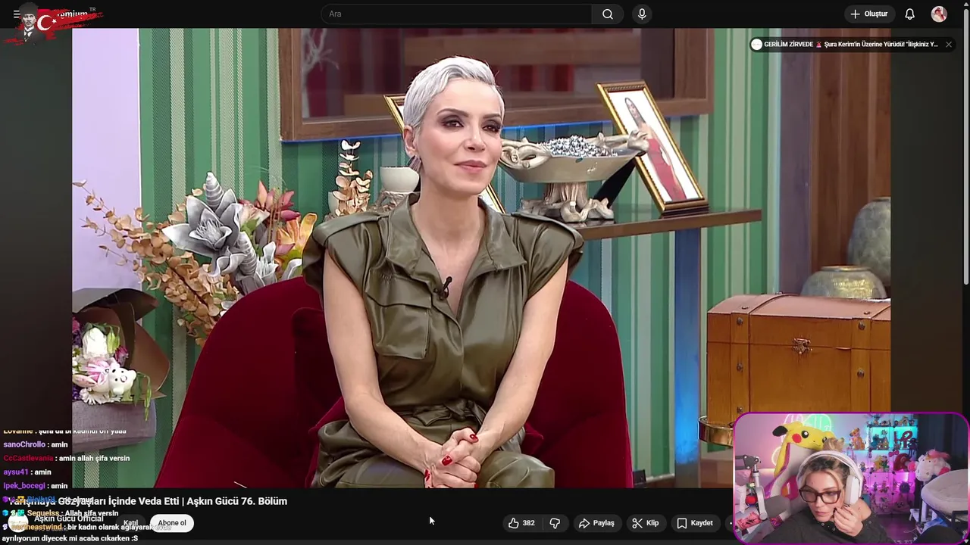The width and height of the screenshot is (970, 545).
Task: Save the video with Kaydet
Action: click(x=695, y=523)
